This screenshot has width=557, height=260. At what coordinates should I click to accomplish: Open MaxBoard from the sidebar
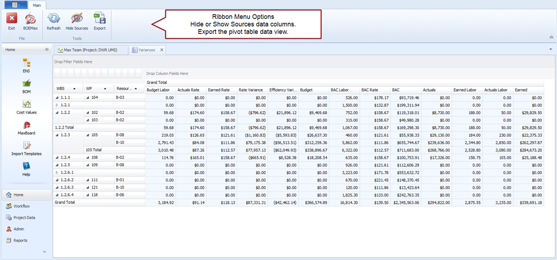click(x=26, y=126)
